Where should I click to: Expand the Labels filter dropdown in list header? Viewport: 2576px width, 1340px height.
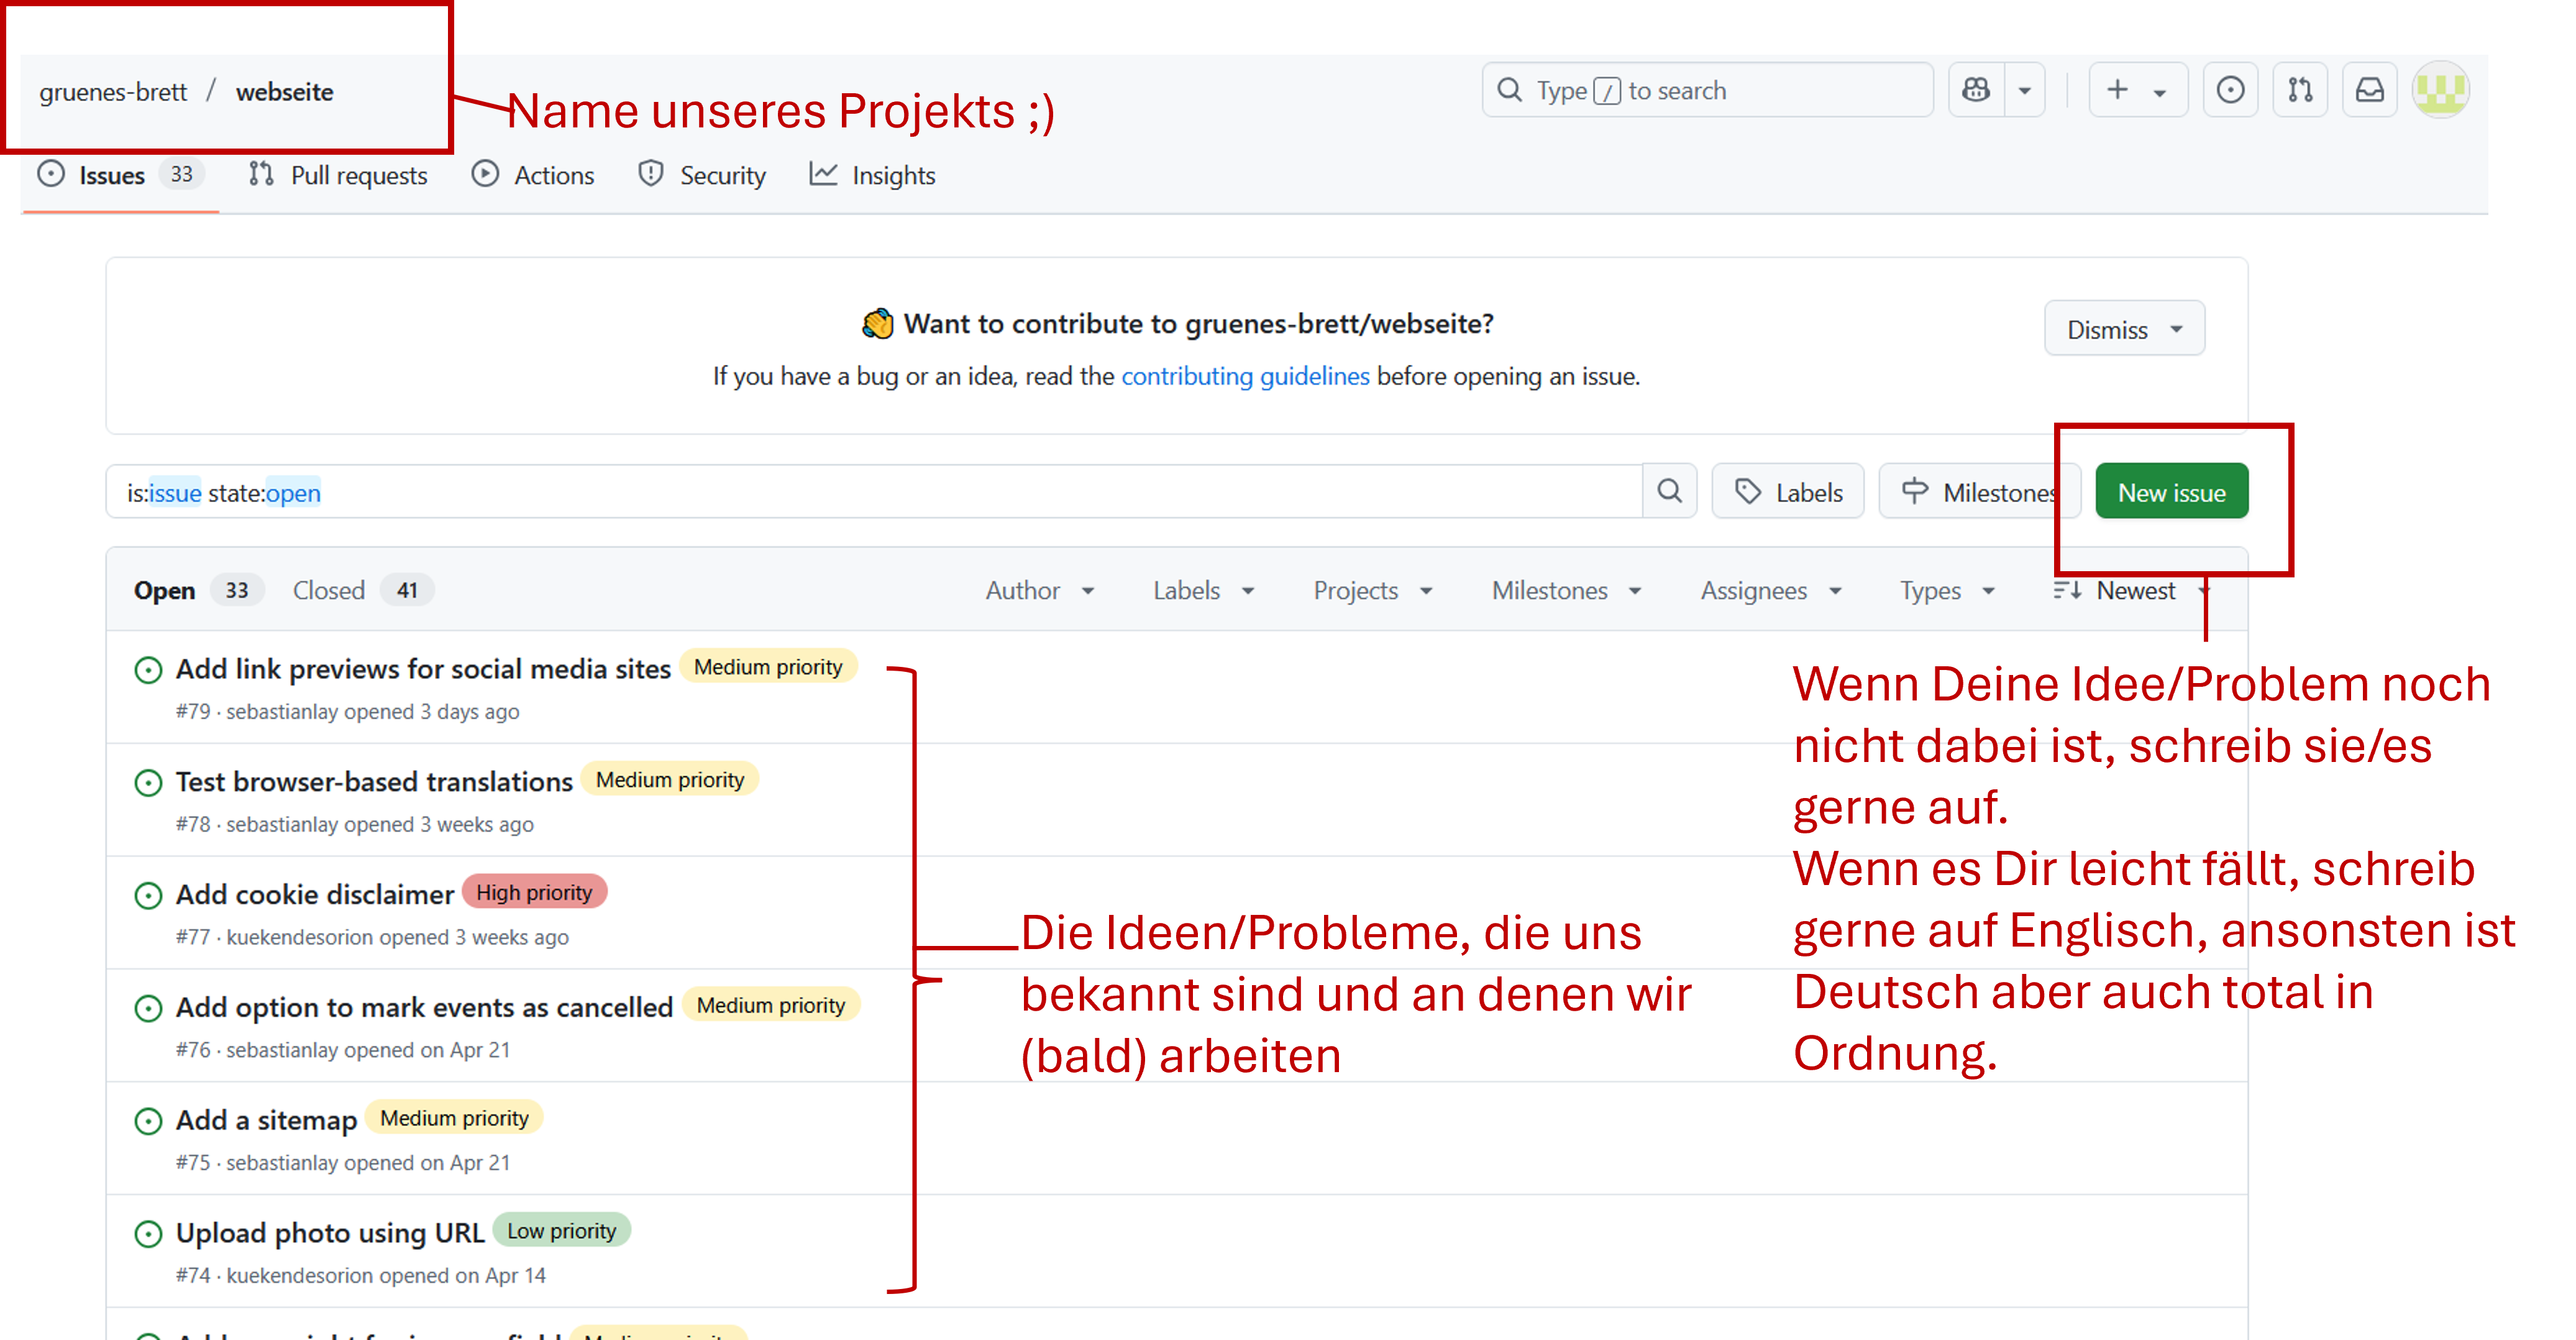pos(1203,590)
